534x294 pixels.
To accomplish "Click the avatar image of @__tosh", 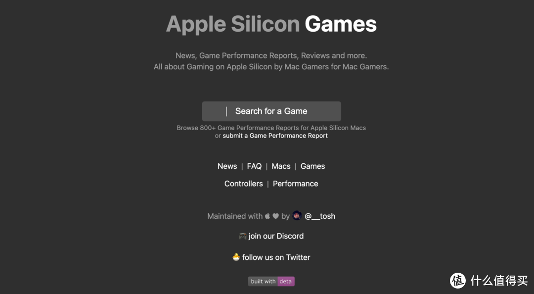I will coord(297,215).
